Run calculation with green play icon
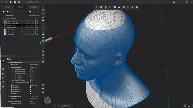Viewport: 193px width, 108px height. point(37,12)
